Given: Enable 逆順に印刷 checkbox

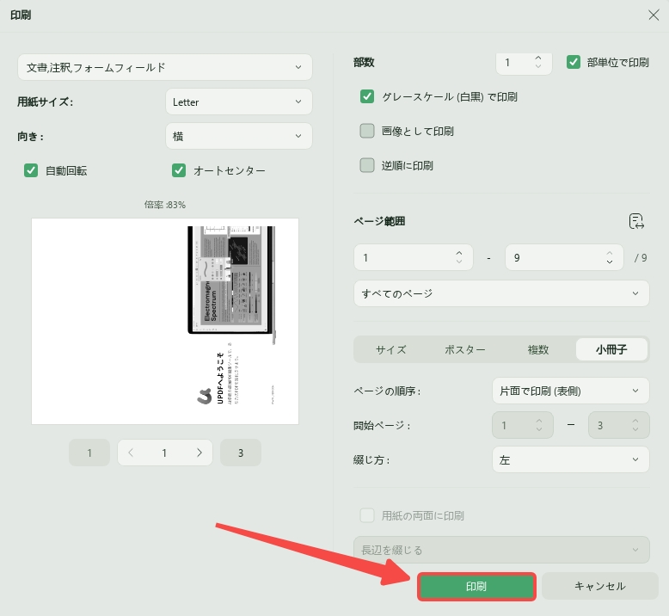Looking at the screenshot, I should tap(367, 165).
